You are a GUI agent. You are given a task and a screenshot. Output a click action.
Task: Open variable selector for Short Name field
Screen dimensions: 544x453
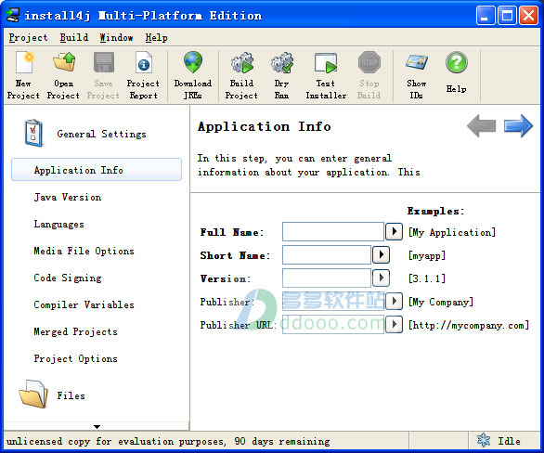381,254
